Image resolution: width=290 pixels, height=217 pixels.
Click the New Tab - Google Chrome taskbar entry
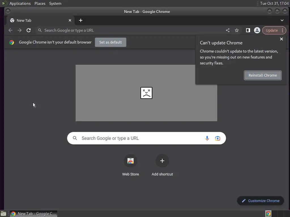(x=33, y=214)
